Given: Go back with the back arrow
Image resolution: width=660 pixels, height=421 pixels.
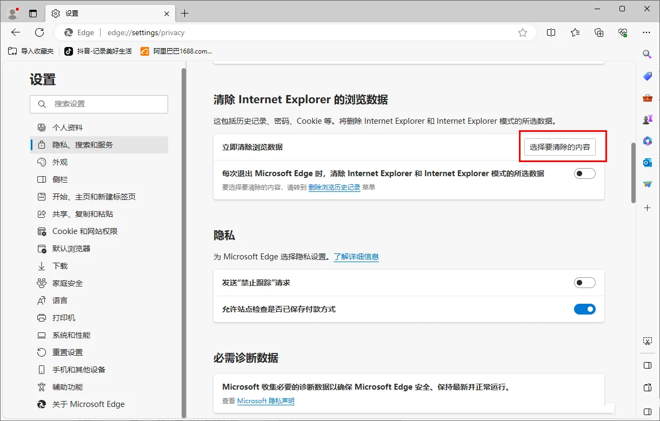Looking at the screenshot, I should pos(16,32).
